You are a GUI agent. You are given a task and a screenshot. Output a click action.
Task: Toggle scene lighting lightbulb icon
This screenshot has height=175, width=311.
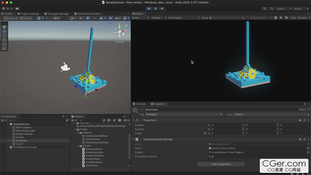point(87,18)
